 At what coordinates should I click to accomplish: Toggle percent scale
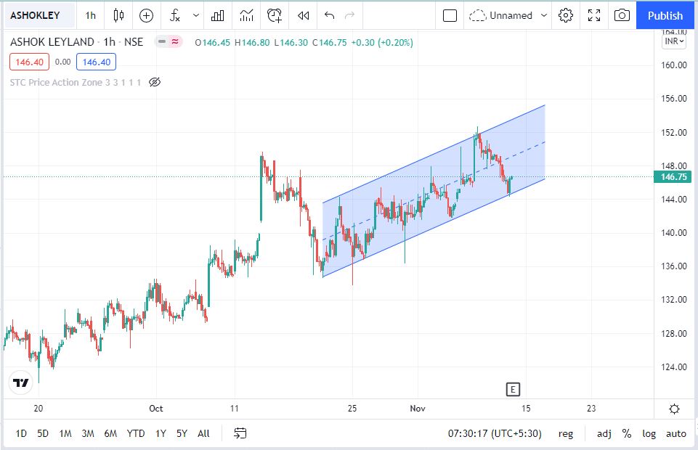[x=626, y=433]
